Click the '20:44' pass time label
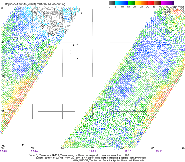This screenshot has width=185, height=162. click(x=34, y=151)
